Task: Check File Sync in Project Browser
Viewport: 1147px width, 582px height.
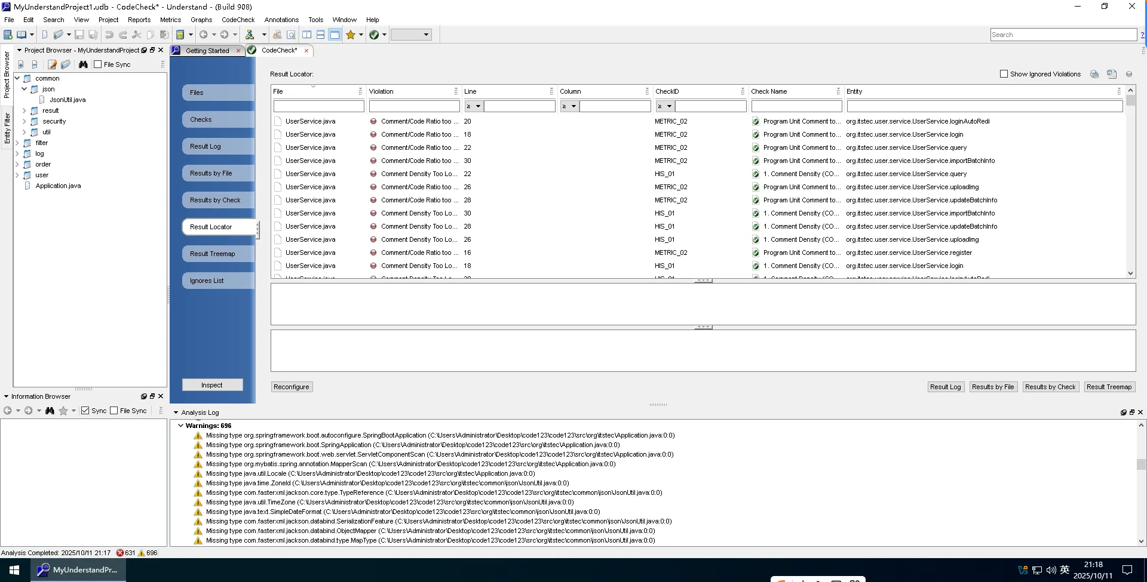Action: 98,64
